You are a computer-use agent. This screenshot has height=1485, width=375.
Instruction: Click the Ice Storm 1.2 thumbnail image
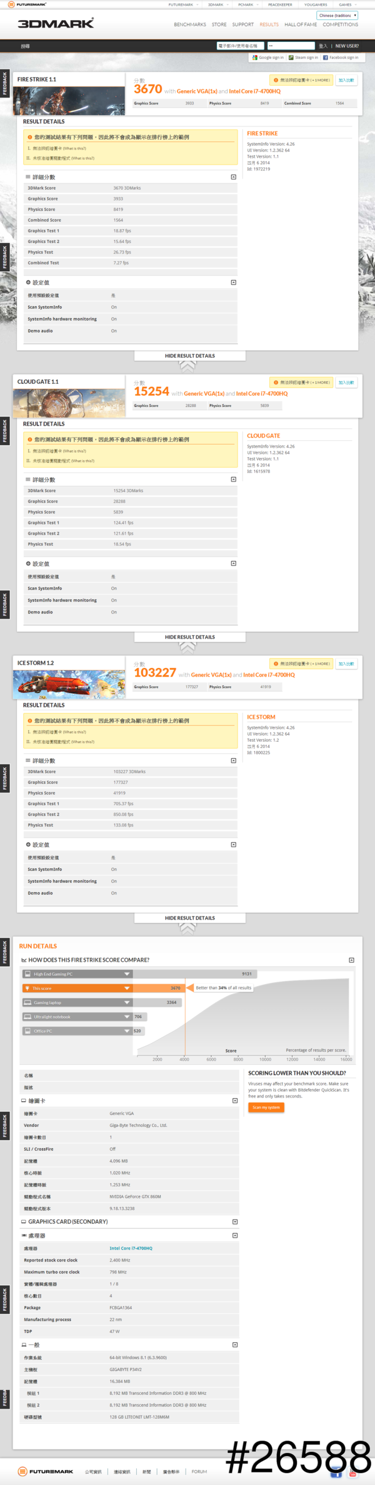tap(60, 684)
